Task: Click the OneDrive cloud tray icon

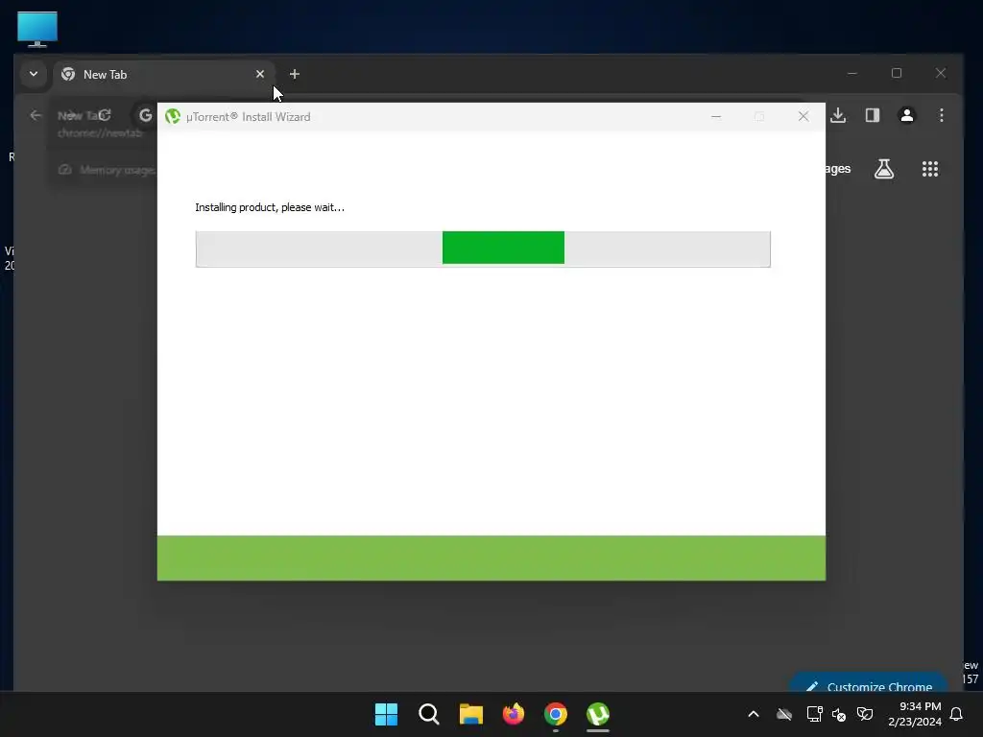Action: coord(783,714)
